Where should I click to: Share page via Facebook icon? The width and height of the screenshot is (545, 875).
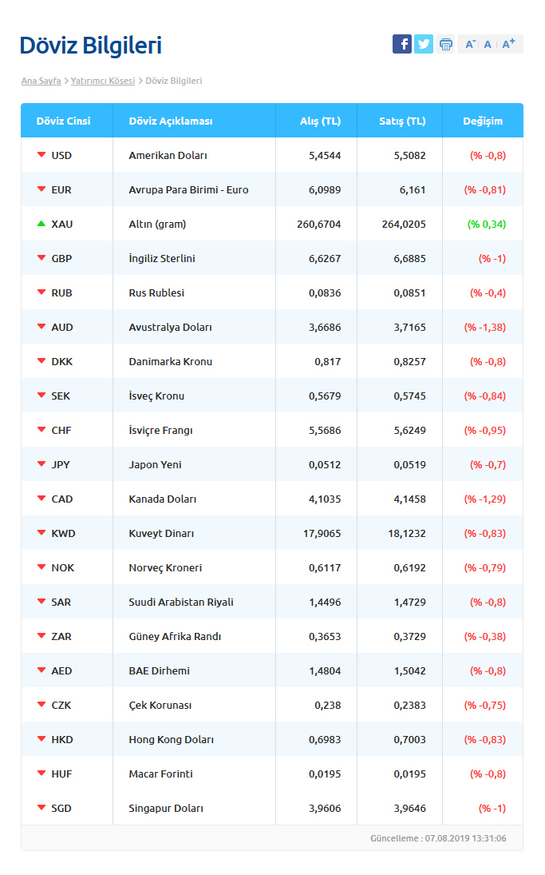[x=402, y=44]
